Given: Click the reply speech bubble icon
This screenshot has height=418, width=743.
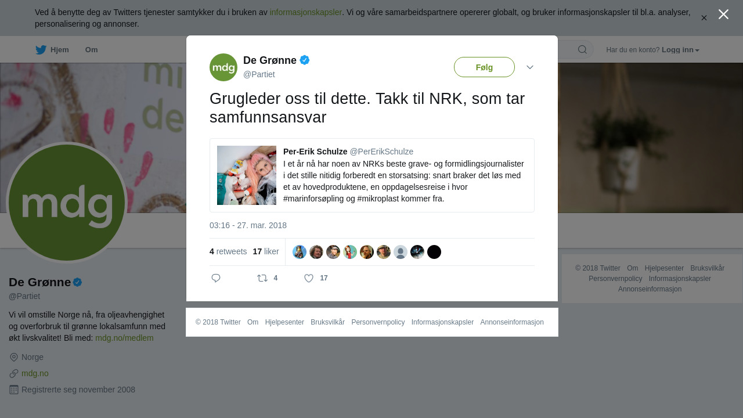Looking at the screenshot, I should 216,278.
